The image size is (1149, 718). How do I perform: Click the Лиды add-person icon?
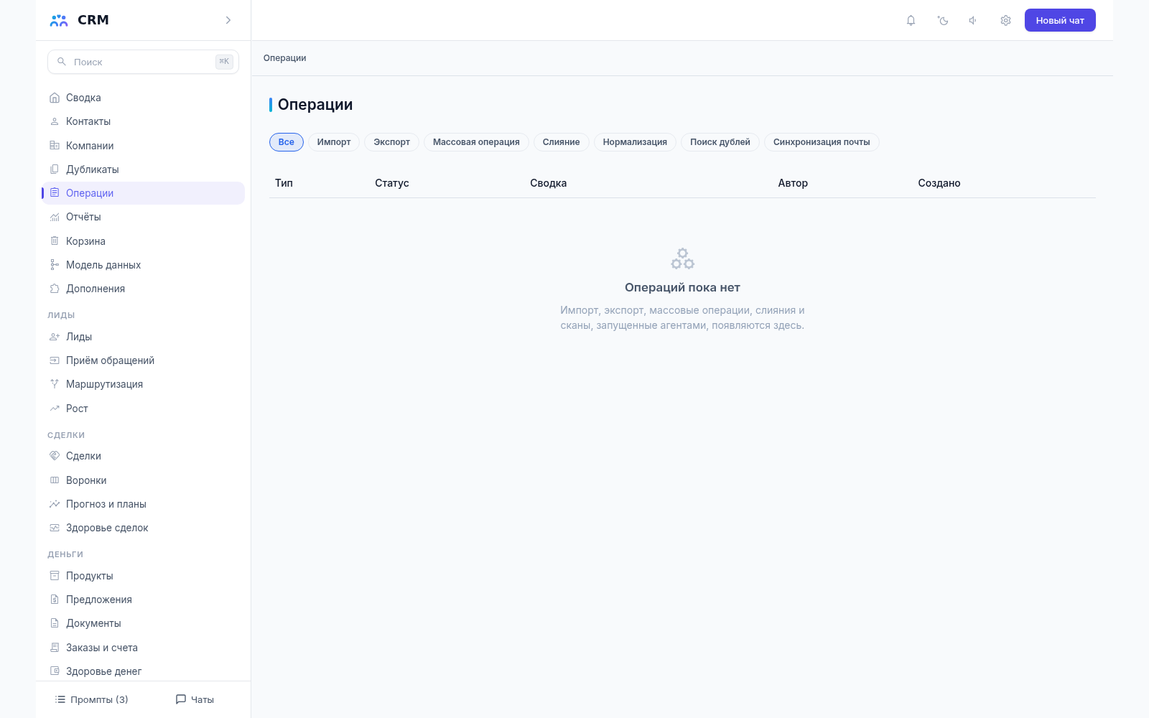pyautogui.click(x=55, y=337)
